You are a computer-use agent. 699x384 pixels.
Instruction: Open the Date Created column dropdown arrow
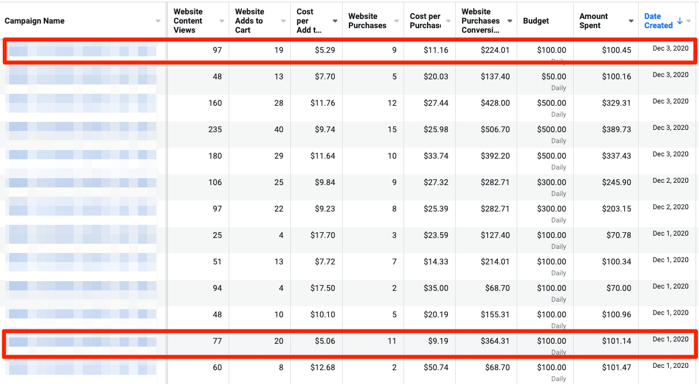point(689,21)
